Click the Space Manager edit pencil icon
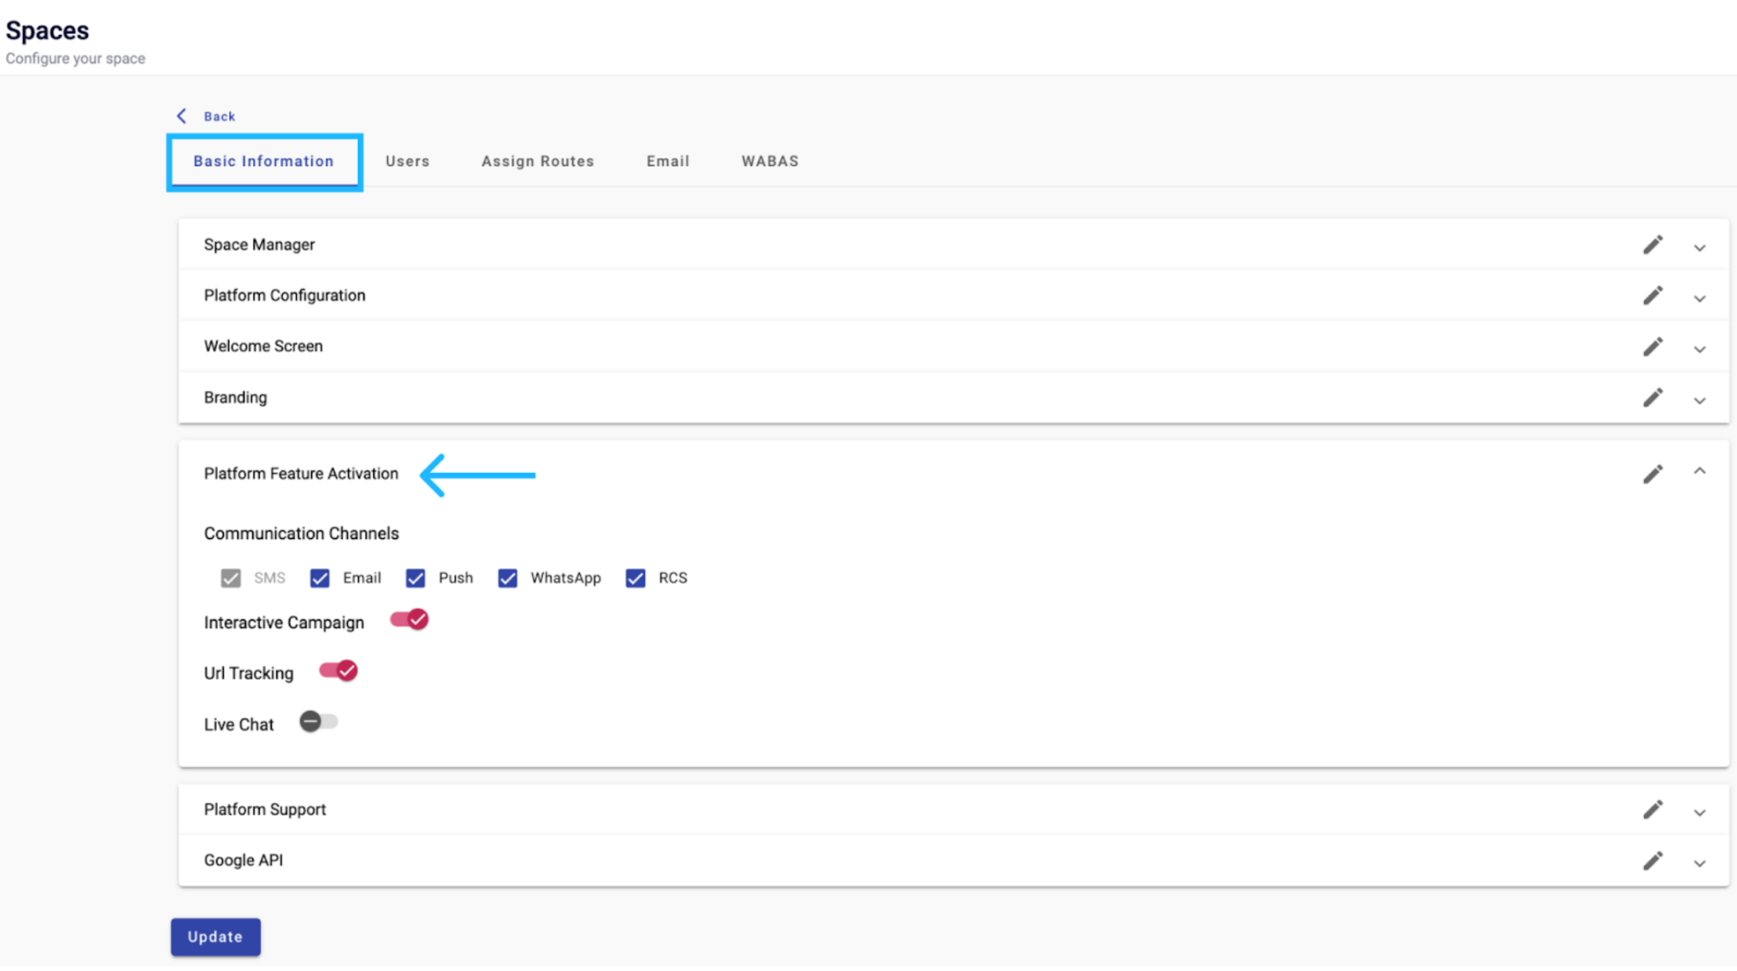 (x=1652, y=245)
